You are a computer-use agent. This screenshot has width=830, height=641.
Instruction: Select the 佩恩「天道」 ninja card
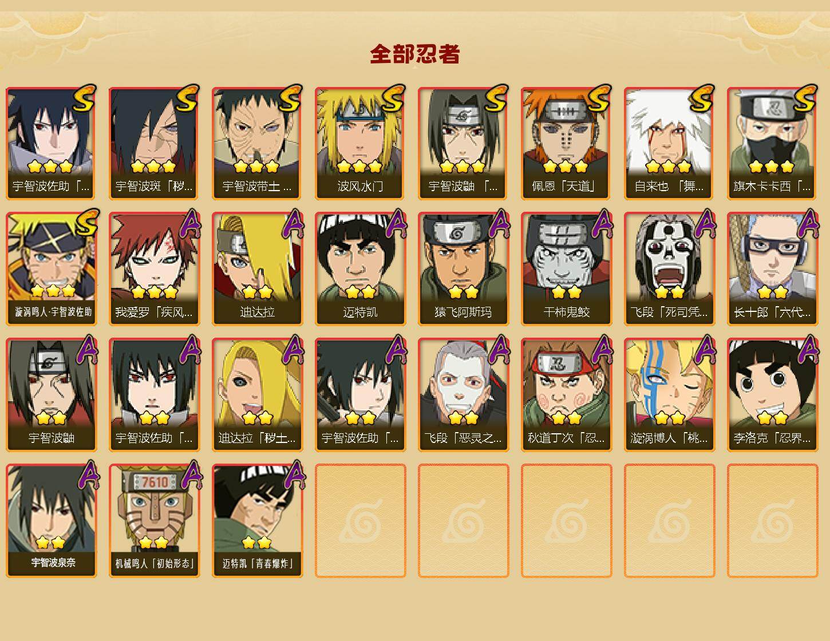tap(566, 143)
